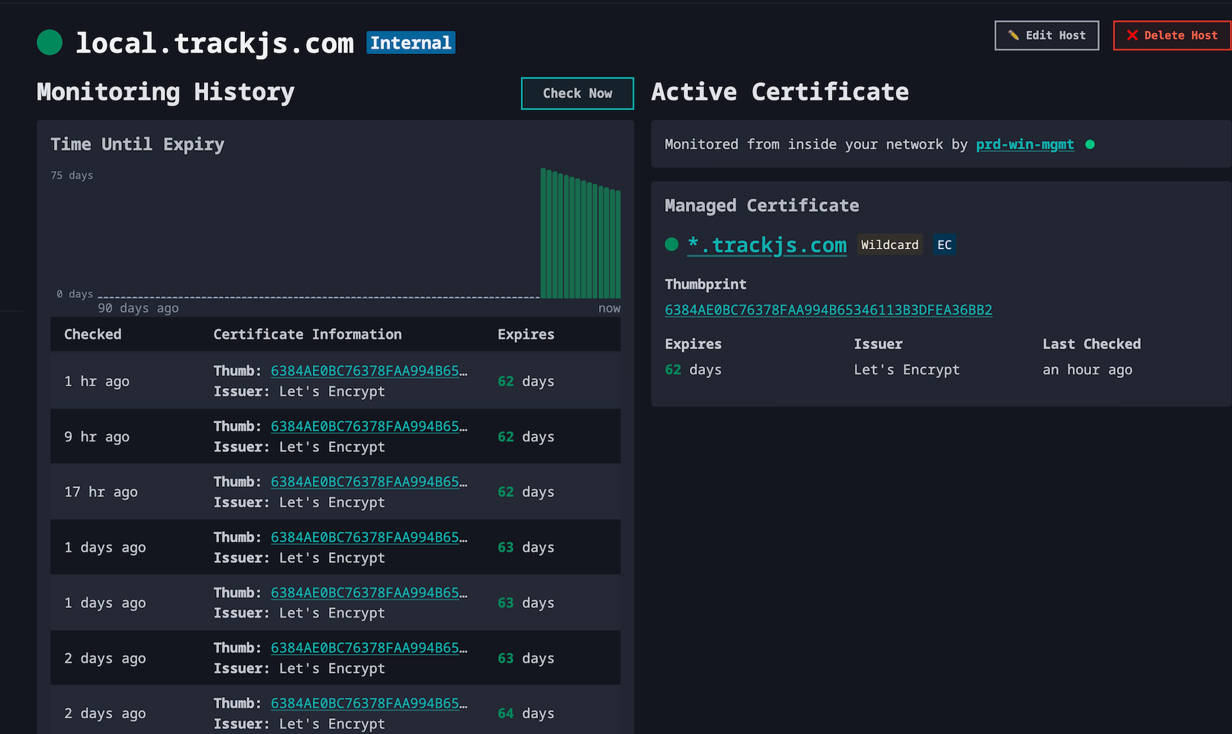Open thumbprint link in the 2 days ago, 64 days row
1232x734 pixels.
[369, 703]
